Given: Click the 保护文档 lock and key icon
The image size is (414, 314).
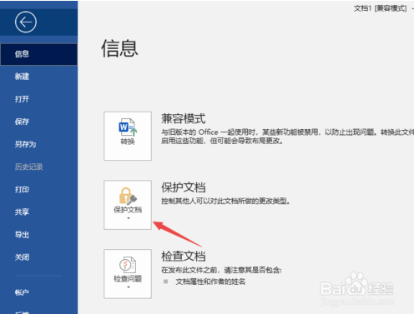Looking at the screenshot, I should pos(128,196).
